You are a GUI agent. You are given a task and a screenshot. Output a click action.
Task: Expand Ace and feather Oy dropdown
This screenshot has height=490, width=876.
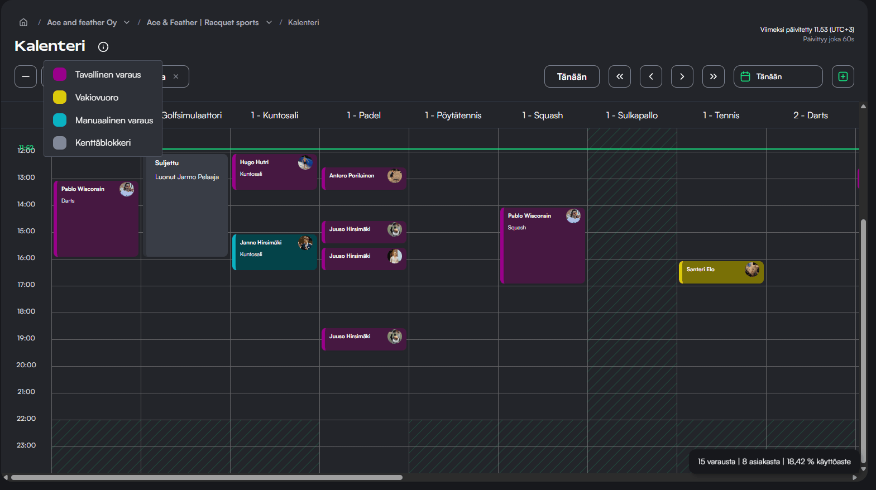pyautogui.click(x=127, y=22)
